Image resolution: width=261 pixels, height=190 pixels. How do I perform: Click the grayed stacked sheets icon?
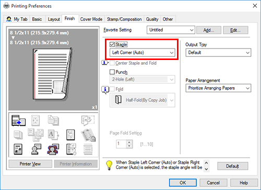(18, 135)
